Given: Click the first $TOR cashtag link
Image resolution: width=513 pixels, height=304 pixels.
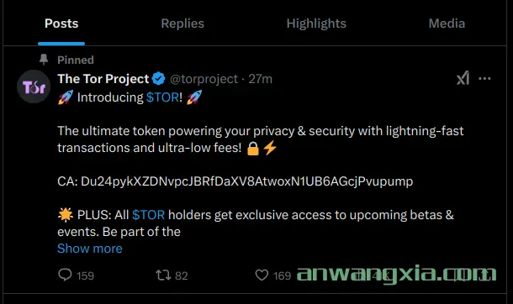Looking at the screenshot, I should click(162, 97).
